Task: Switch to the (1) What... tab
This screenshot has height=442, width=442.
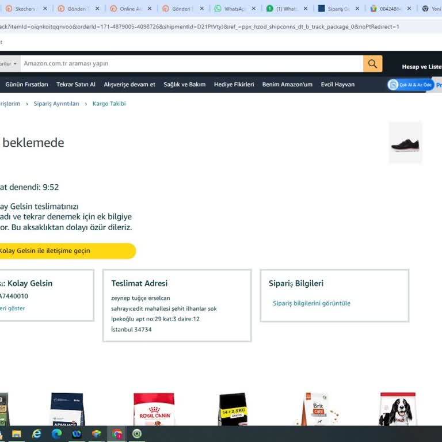Action: click(x=285, y=9)
